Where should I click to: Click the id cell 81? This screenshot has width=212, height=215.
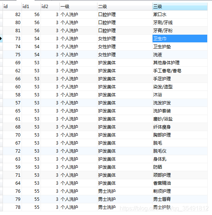point(12,31)
